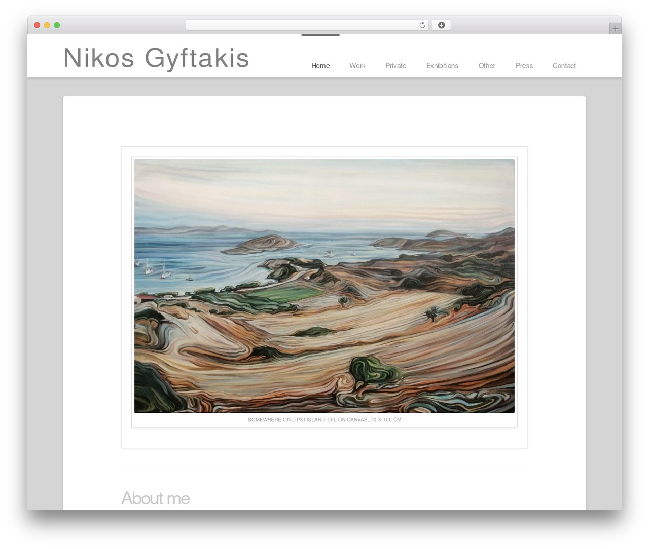Maximize the window using green button
Image resolution: width=649 pixels, height=549 pixels.
(x=57, y=25)
